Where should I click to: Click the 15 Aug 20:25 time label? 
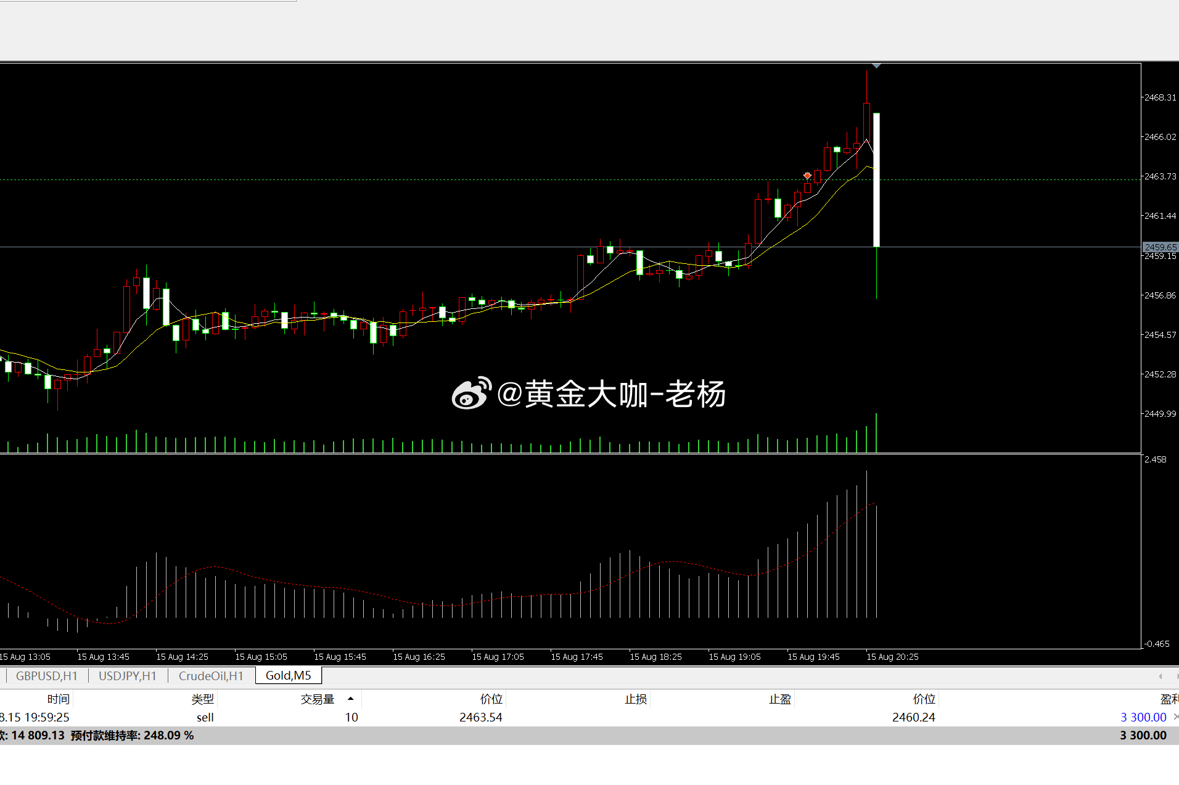[x=892, y=657]
